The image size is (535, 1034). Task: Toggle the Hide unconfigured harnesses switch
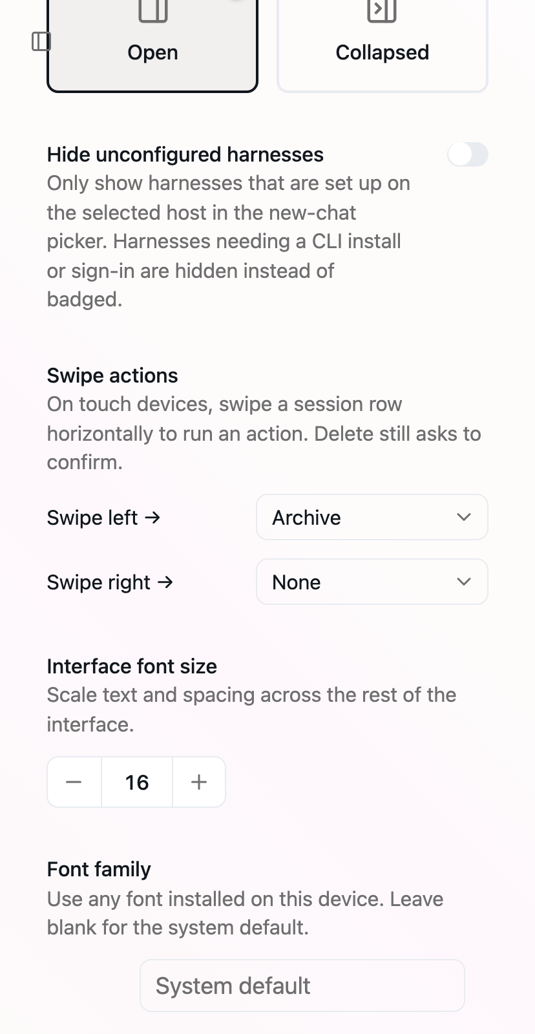468,154
